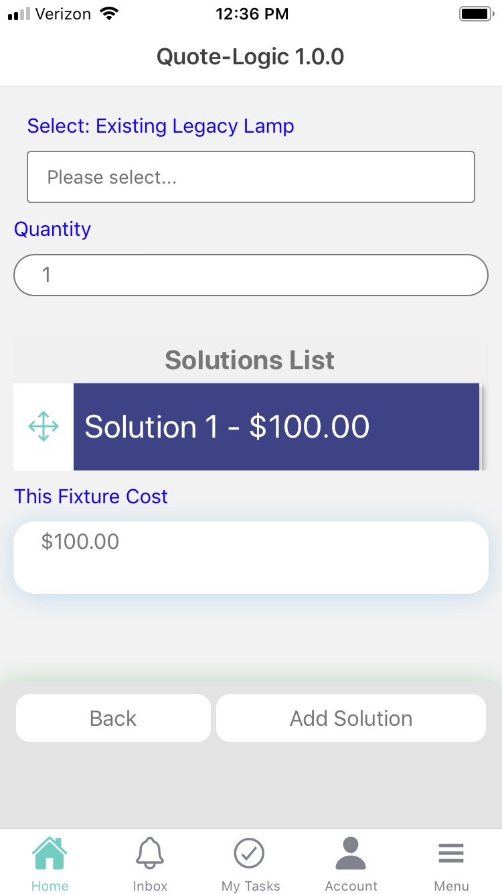Select the Solution 1 - $100.00 row
502x894 pixels.
point(276,427)
